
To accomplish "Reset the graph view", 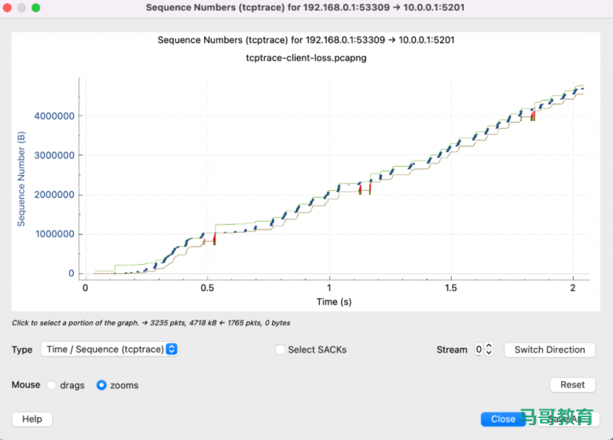I will pyautogui.click(x=572, y=385).
